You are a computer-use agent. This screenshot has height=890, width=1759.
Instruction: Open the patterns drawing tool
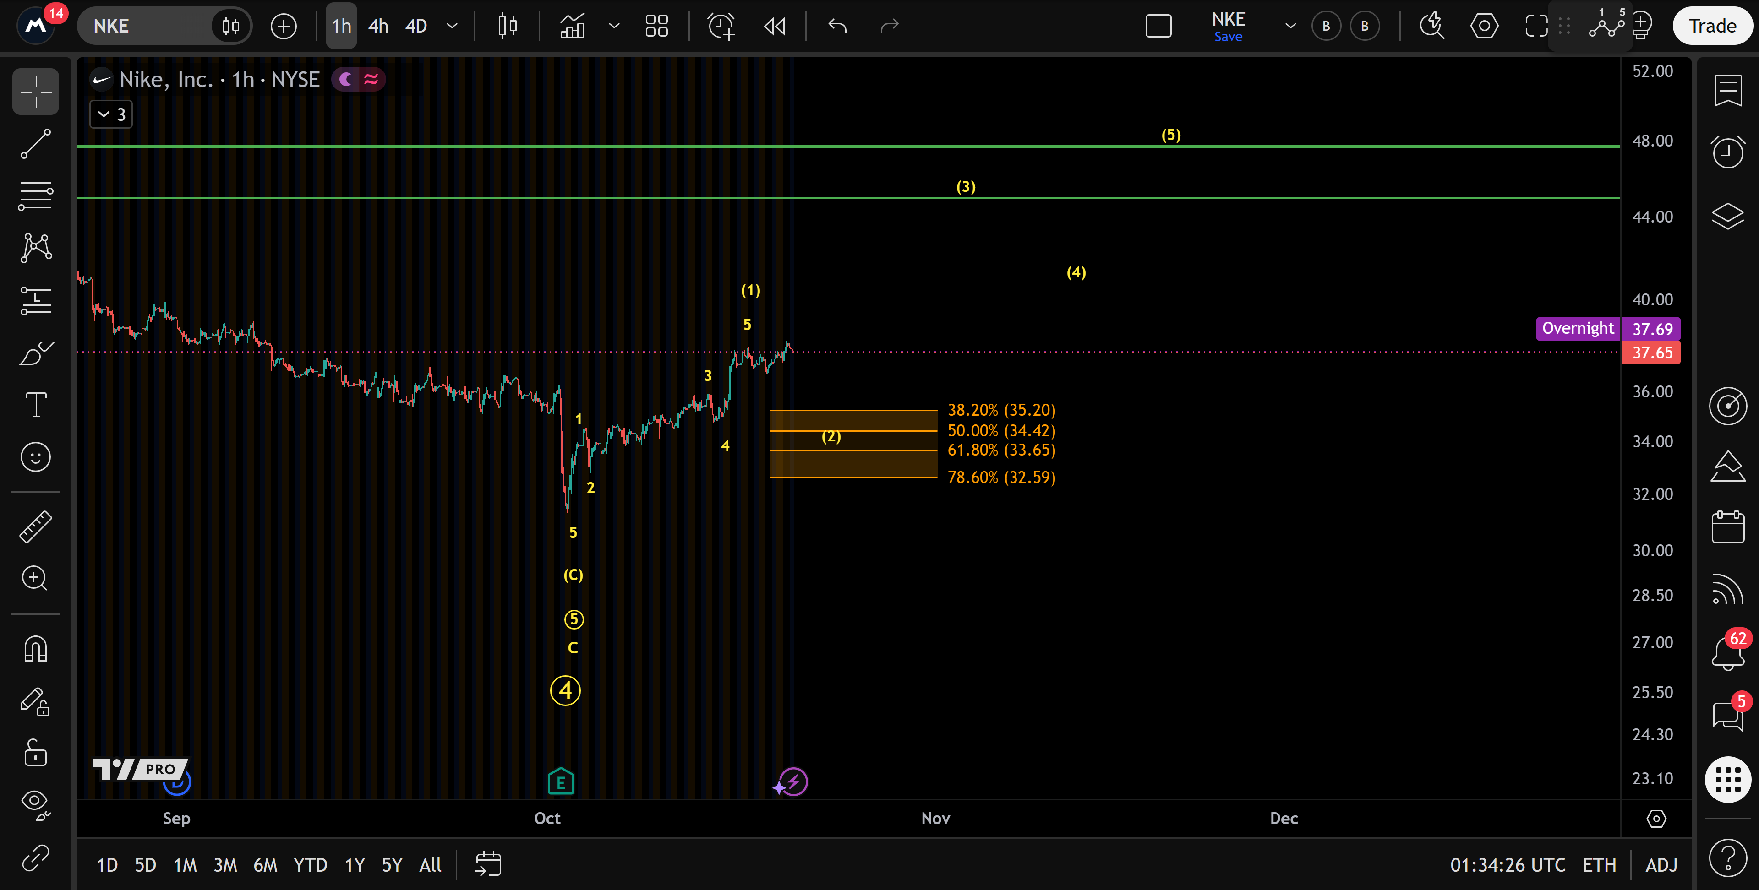tap(36, 248)
